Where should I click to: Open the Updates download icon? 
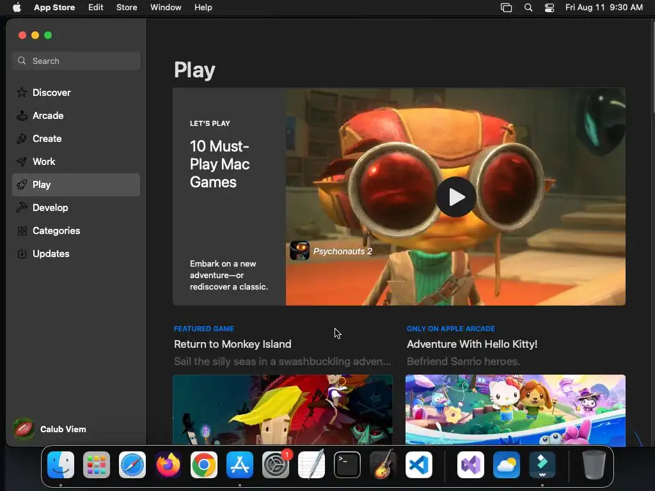(x=22, y=253)
